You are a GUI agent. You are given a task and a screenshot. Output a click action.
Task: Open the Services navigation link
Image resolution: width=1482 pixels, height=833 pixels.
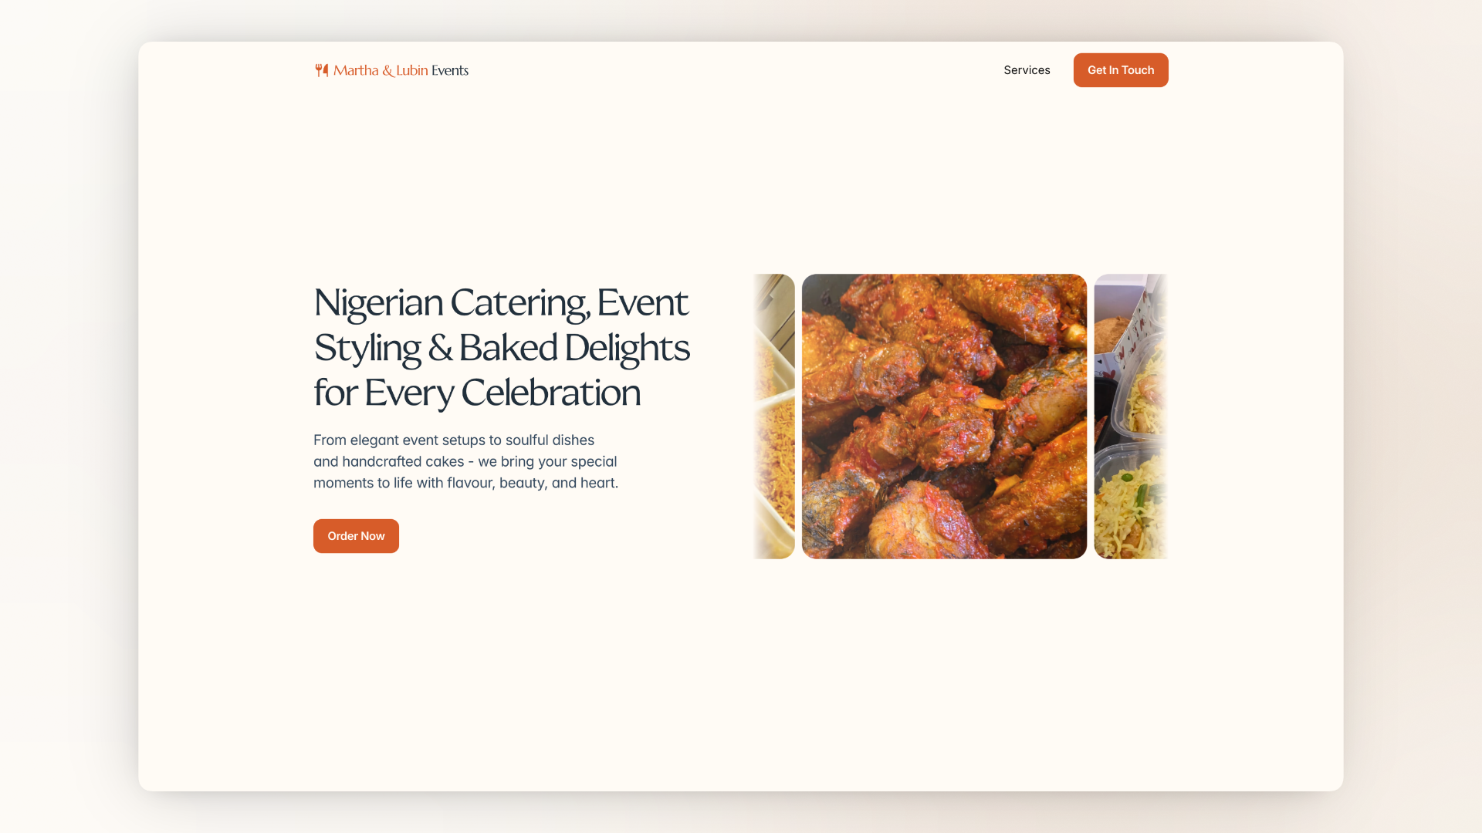click(x=1027, y=70)
